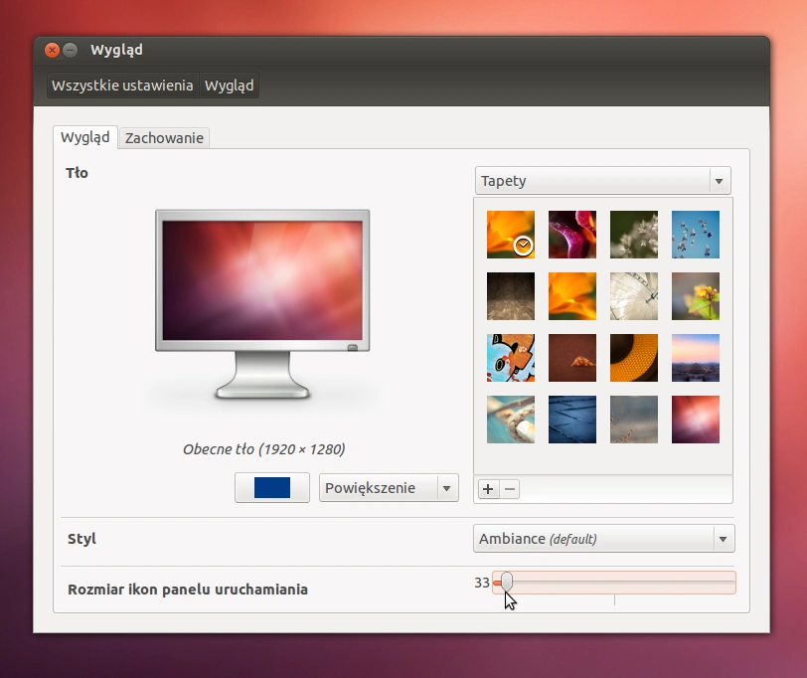
Task: Choose the grey blurred twig wallpaper
Action: (x=634, y=420)
